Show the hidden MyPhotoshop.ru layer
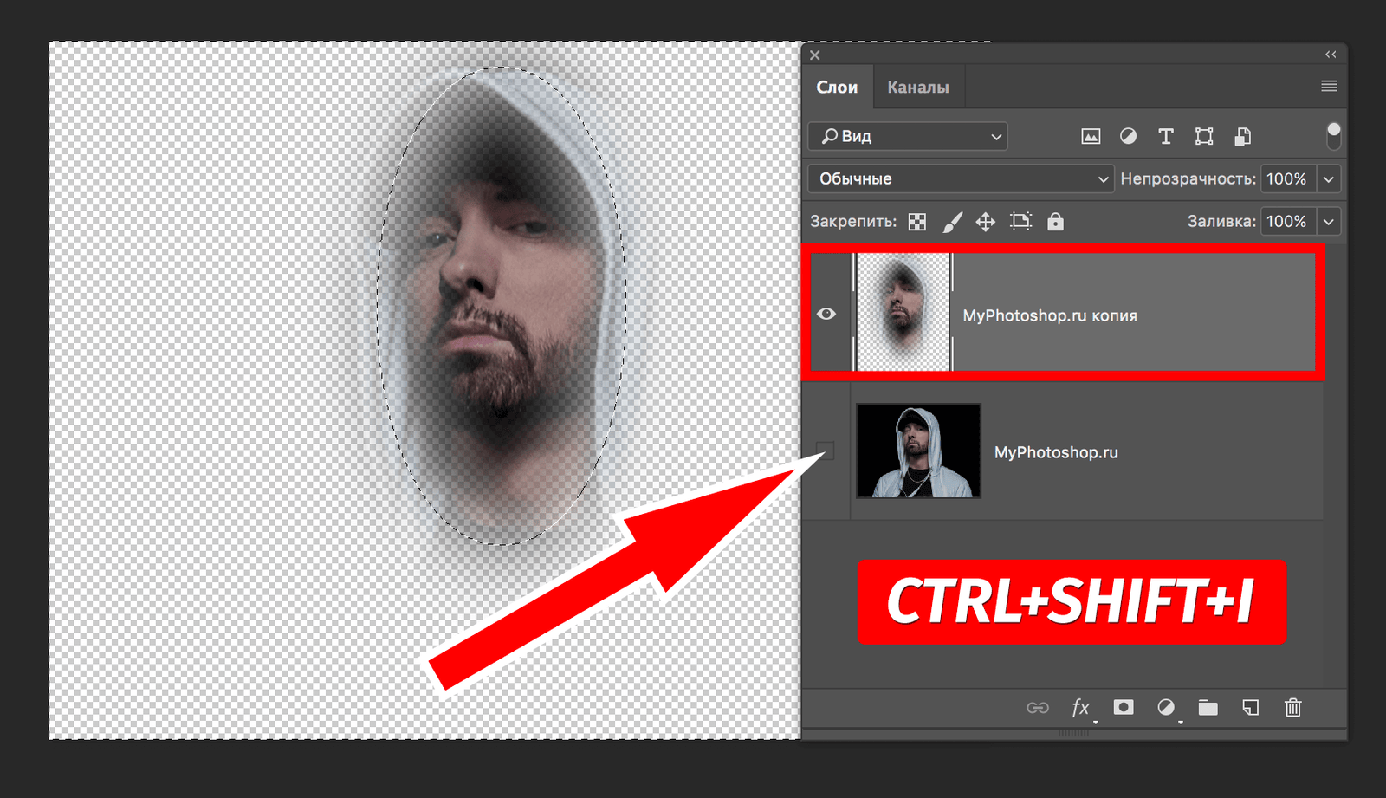The height and width of the screenshot is (798, 1386). (x=826, y=451)
